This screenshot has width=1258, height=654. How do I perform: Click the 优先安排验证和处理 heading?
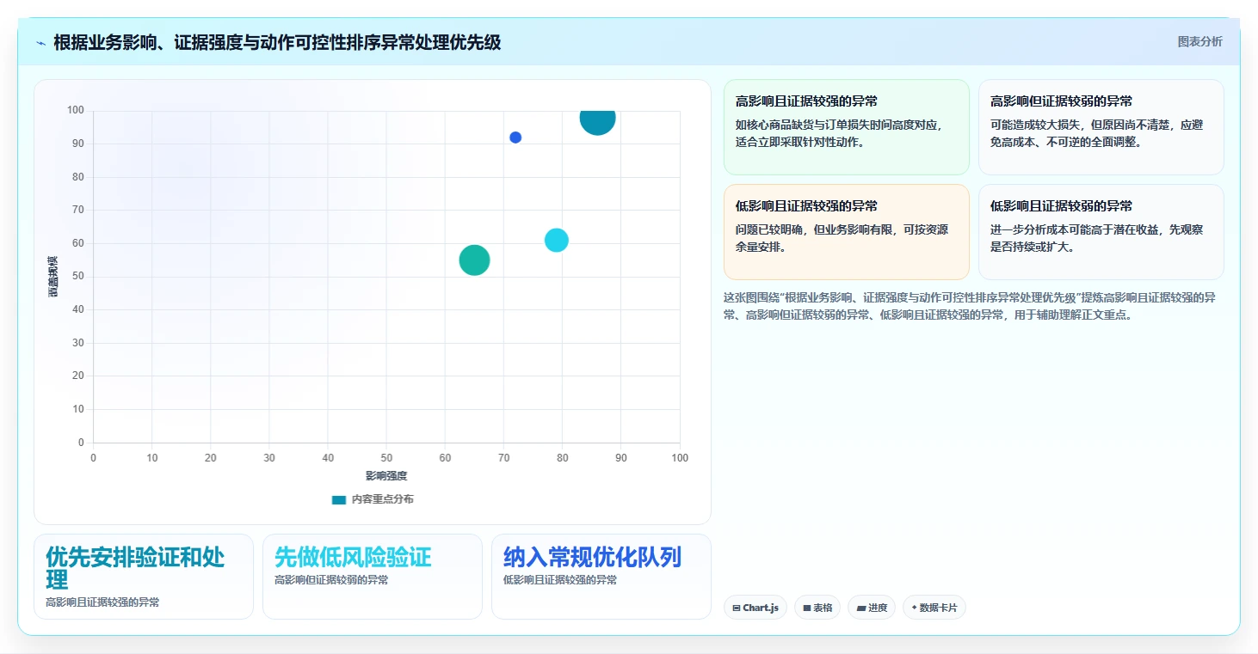135,567
